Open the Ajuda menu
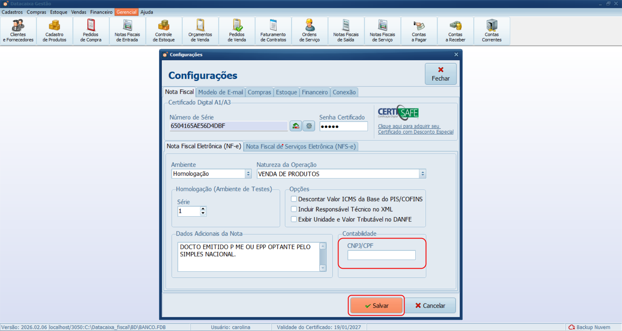The width and height of the screenshot is (622, 331). point(147,12)
